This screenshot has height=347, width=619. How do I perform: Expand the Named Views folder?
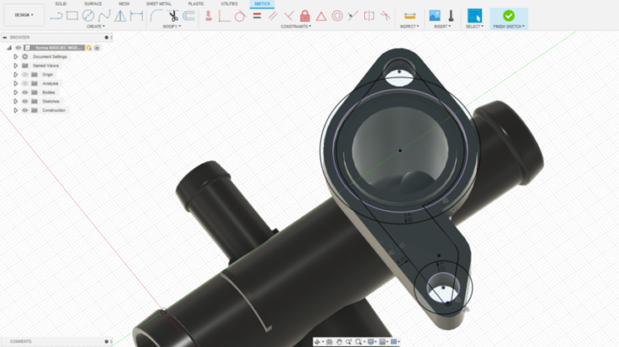(x=15, y=66)
